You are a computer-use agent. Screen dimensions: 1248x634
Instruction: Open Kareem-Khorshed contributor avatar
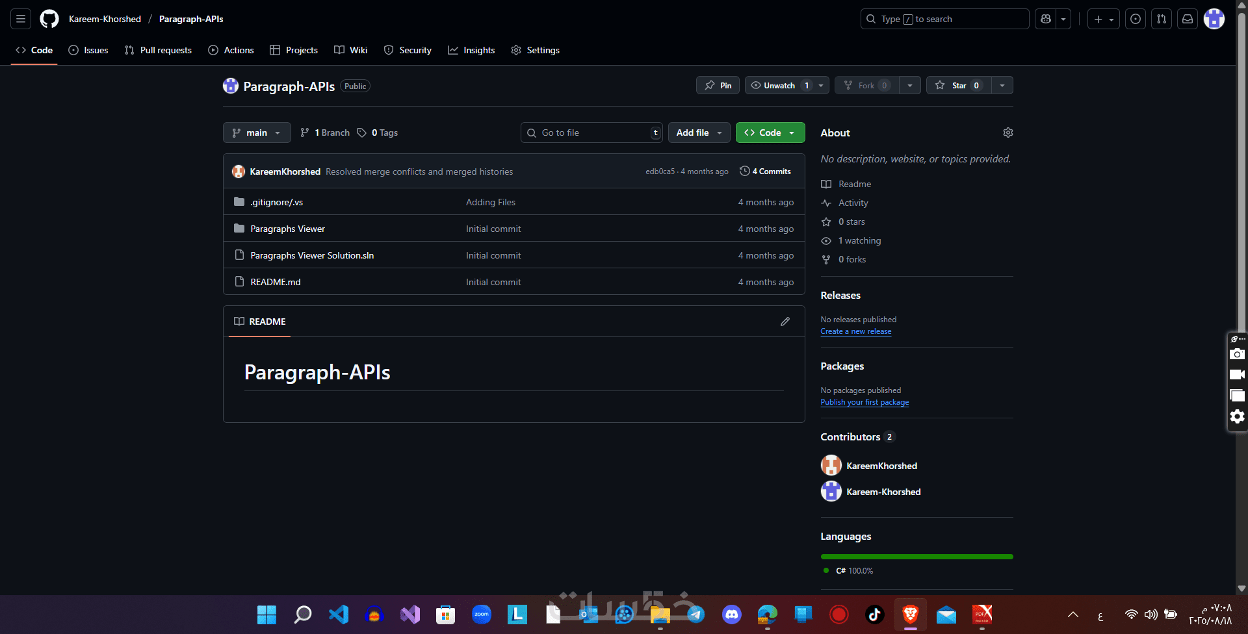831,492
